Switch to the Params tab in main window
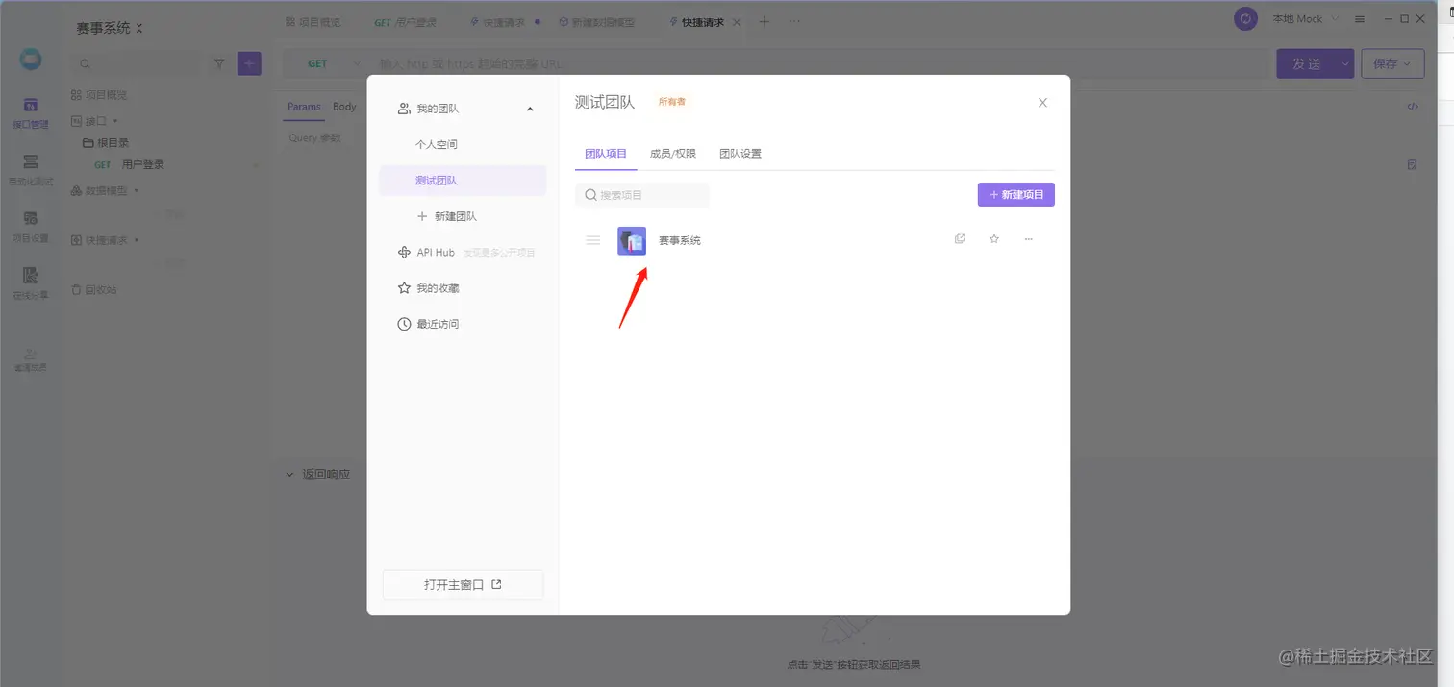The height and width of the screenshot is (687, 1454). pyautogui.click(x=304, y=107)
